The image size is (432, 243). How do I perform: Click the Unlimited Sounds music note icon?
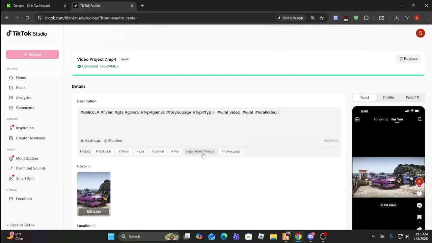coord(11,168)
